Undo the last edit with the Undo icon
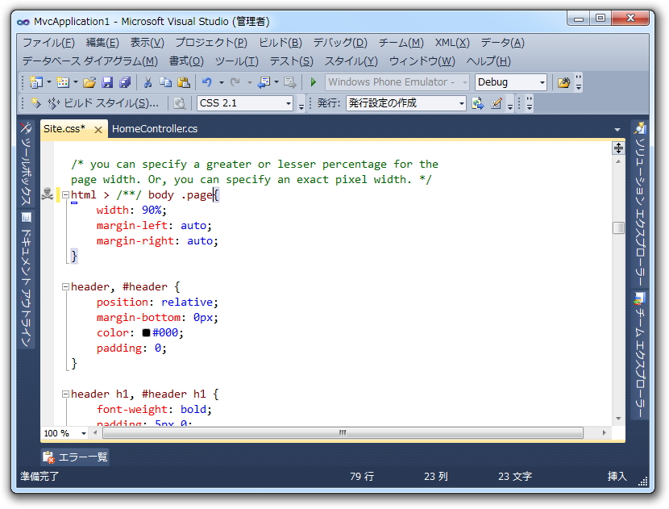The width and height of the screenshot is (669, 509). tap(207, 82)
